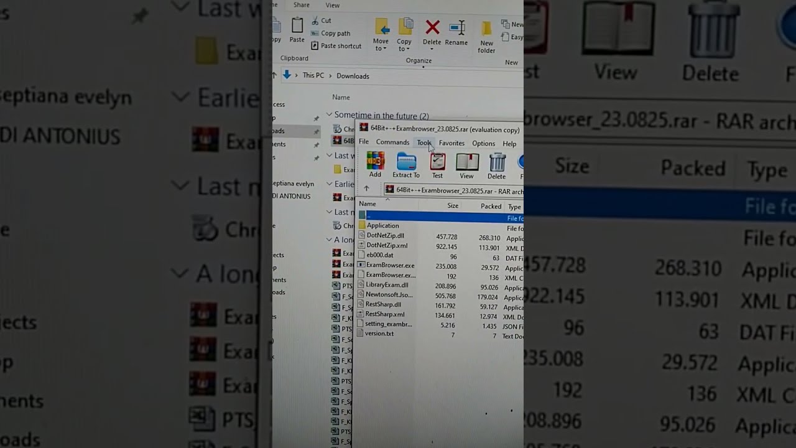Sort the archive by the Type column
The width and height of the screenshot is (796, 448).
[514, 207]
